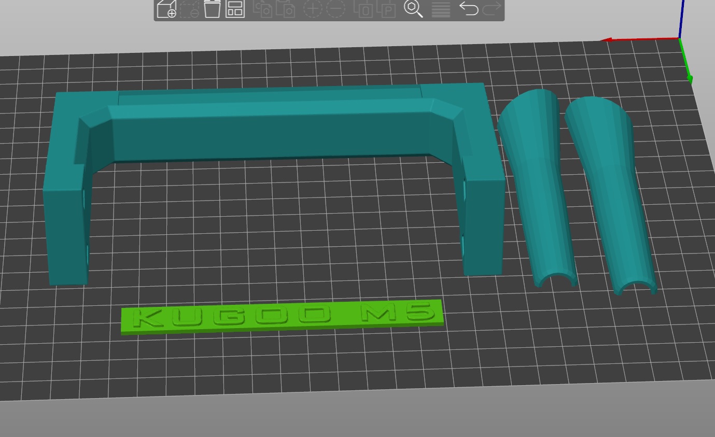Click the Add model cube icon
715x437 pixels.
click(x=166, y=9)
